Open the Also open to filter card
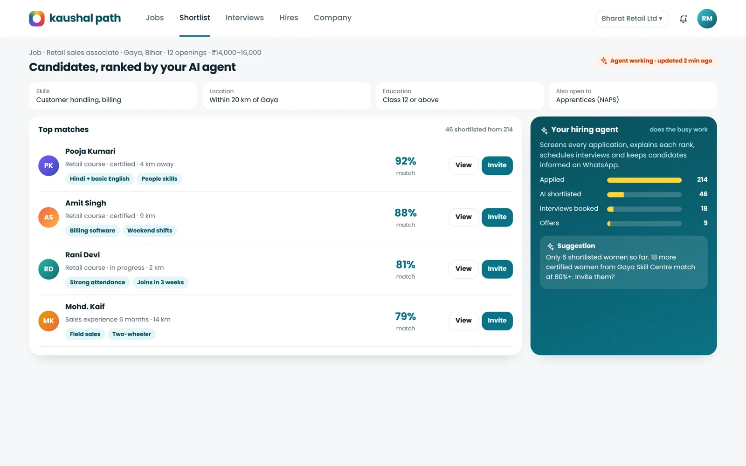The image size is (746, 466). (633, 96)
